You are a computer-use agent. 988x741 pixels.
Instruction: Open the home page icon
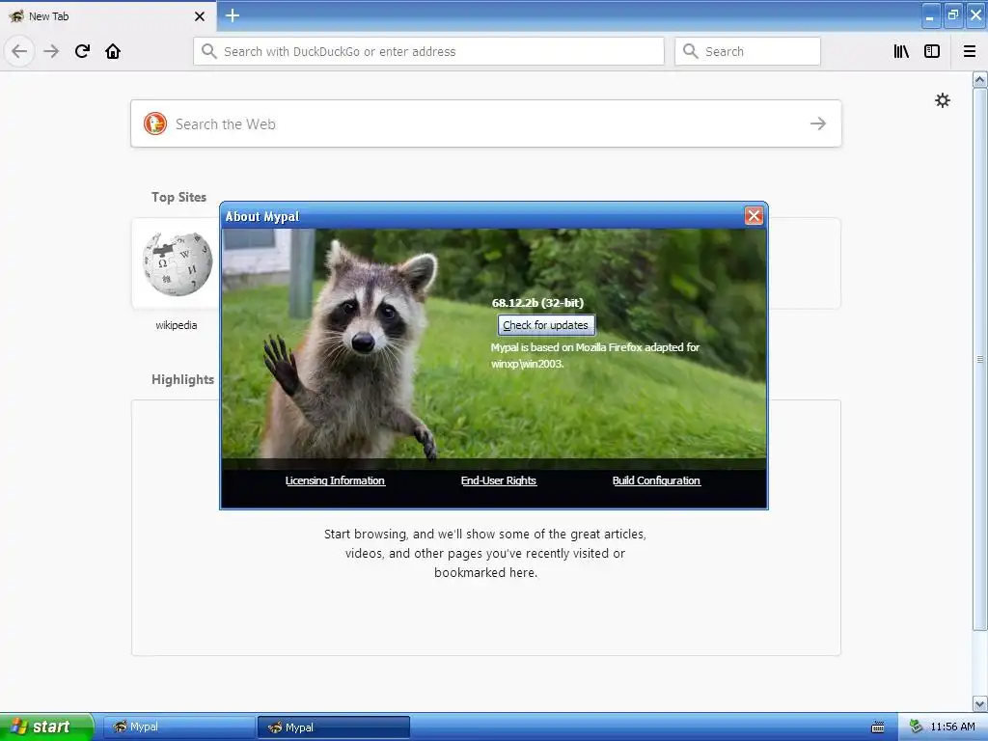pyautogui.click(x=113, y=51)
